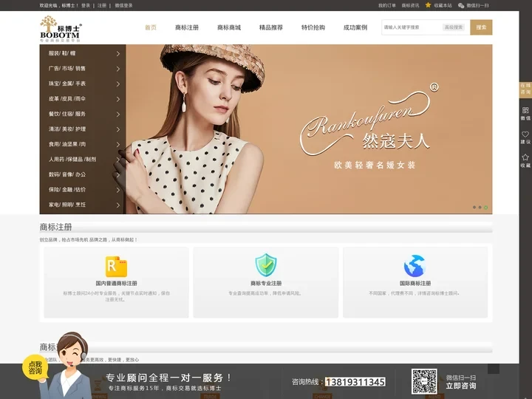532x399 pixels.
Task: Expand the 服装/鞋/帽 category arrow
Action: pos(118,54)
